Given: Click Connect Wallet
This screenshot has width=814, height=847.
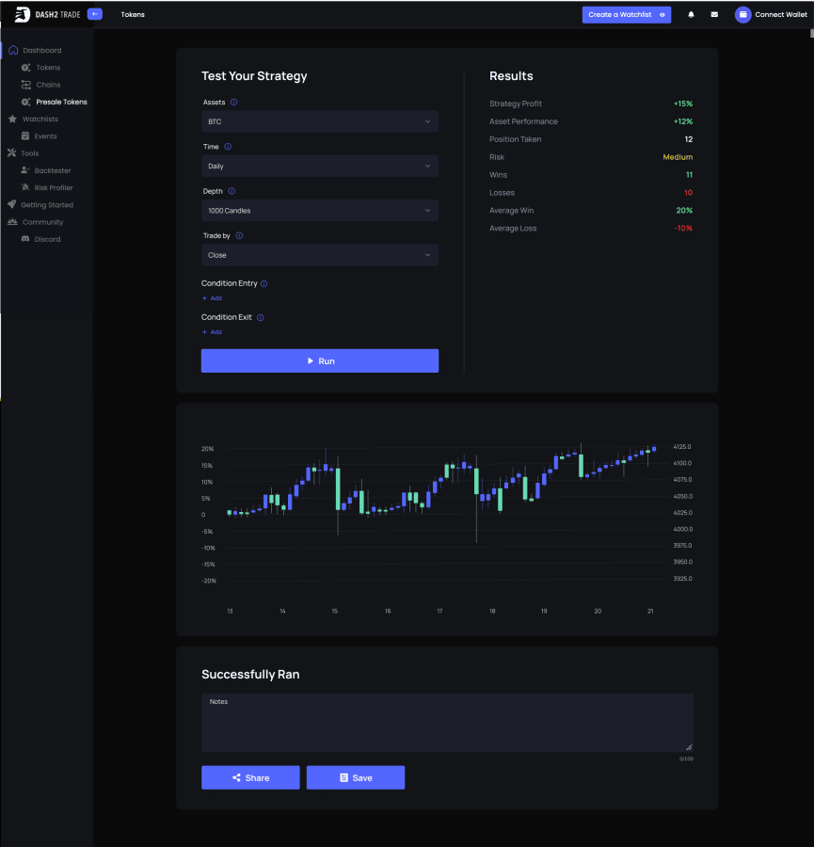Looking at the screenshot, I should click(x=780, y=14).
